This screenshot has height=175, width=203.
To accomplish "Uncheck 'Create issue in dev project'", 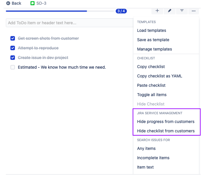I will 13,58.
